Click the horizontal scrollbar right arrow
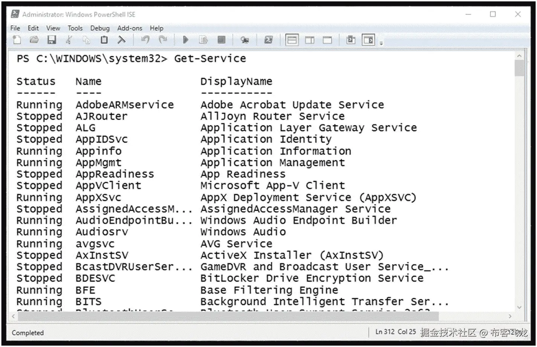The height and width of the screenshot is (347, 537). pyautogui.click(x=510, y=317)
